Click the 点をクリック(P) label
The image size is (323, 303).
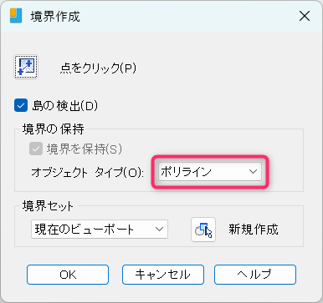pyautogui.click(x=98, y=68)
